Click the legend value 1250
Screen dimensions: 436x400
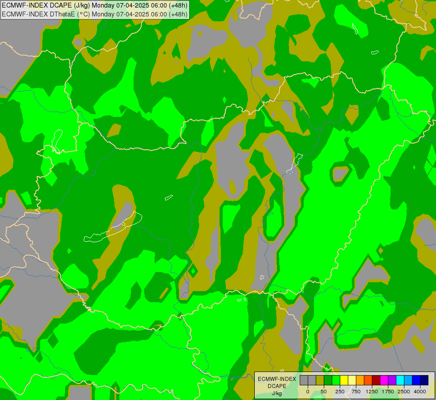[x=372, y=392]
